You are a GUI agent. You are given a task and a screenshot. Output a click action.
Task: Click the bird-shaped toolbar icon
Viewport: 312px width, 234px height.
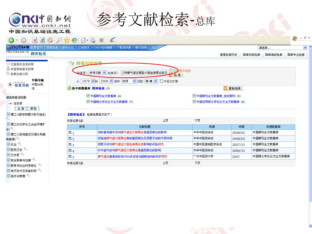tap(112, 40)
